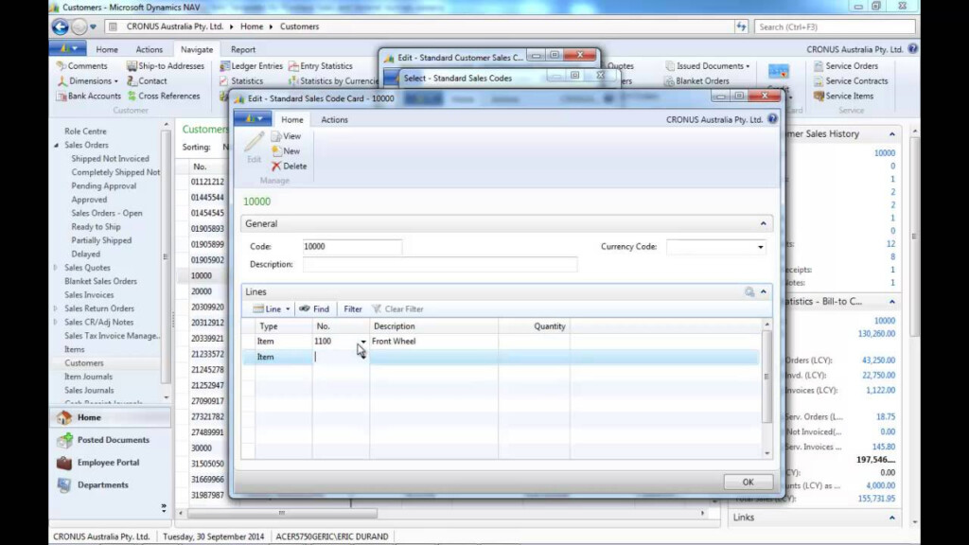Click the lines grid vertical scrollbar
Image resolution: width=969 pixels, height=545 pixels.
[766, 377]
